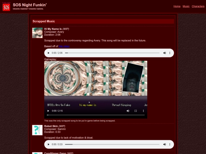206x154 pixels.
Task: Click the 'Composer: Avery' text
Action: [54, 32]
